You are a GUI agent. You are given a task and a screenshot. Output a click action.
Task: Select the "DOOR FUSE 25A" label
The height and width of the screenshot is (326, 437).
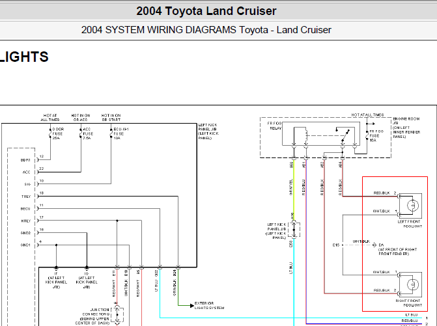[x=58, y=133]
